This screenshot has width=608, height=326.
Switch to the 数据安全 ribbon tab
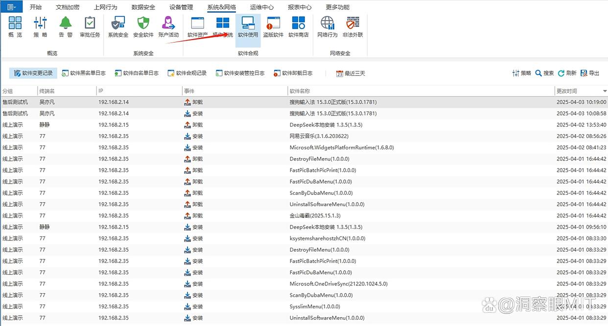pos(143,7)
